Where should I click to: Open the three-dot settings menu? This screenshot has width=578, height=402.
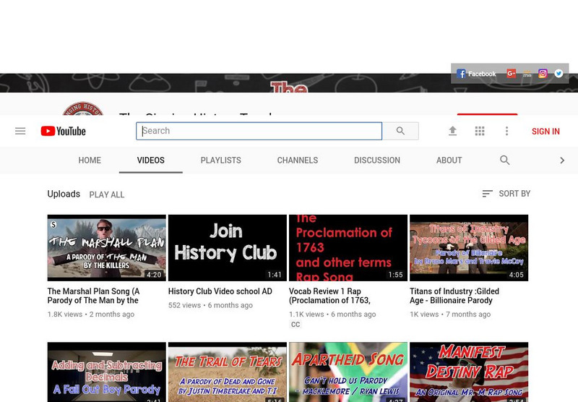tap(507, 131)
